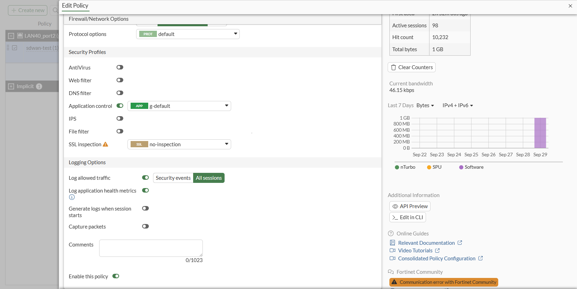Toggle the Enable this policy switch
This screenshot has width=577, height=289.
tap(116, 276)
